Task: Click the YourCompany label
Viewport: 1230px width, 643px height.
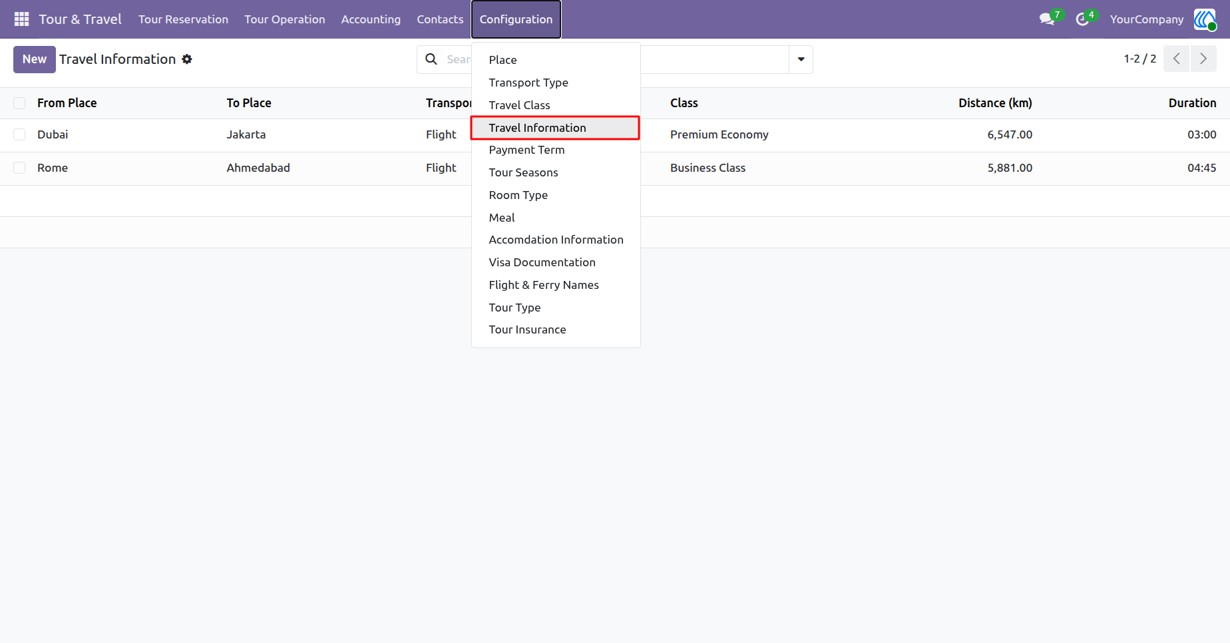Action: click(1147, 19)
